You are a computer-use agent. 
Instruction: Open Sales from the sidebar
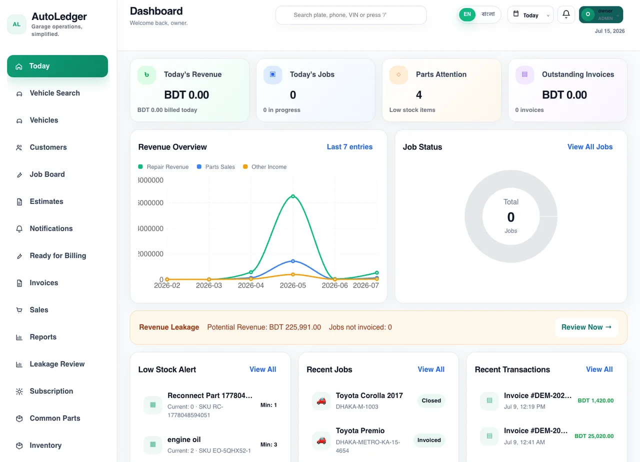click(57, 310)
